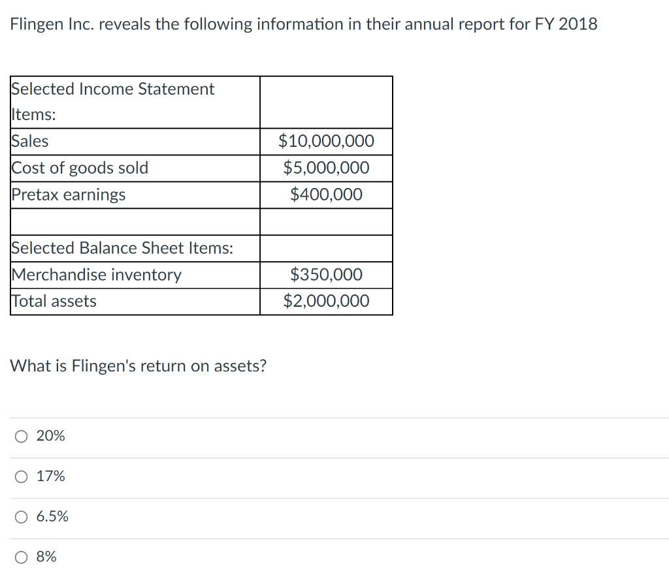Click the $350,000 inventory value cell
This screenshot has width=669, height=579.
326,275
